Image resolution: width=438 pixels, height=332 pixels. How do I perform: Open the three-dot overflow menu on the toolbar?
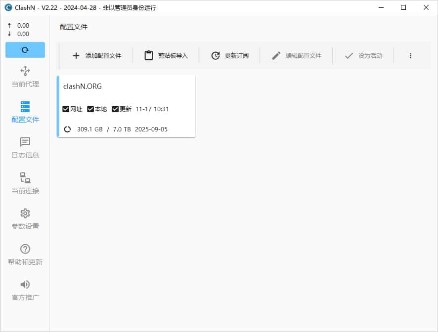coord(411,56)
